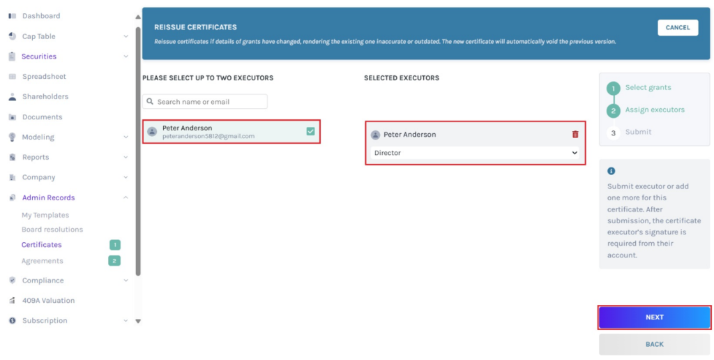Click avatar beside peteranderson5812@gmail.com
The width and height of the screenshot is (714, 360).
coord(152,132)
